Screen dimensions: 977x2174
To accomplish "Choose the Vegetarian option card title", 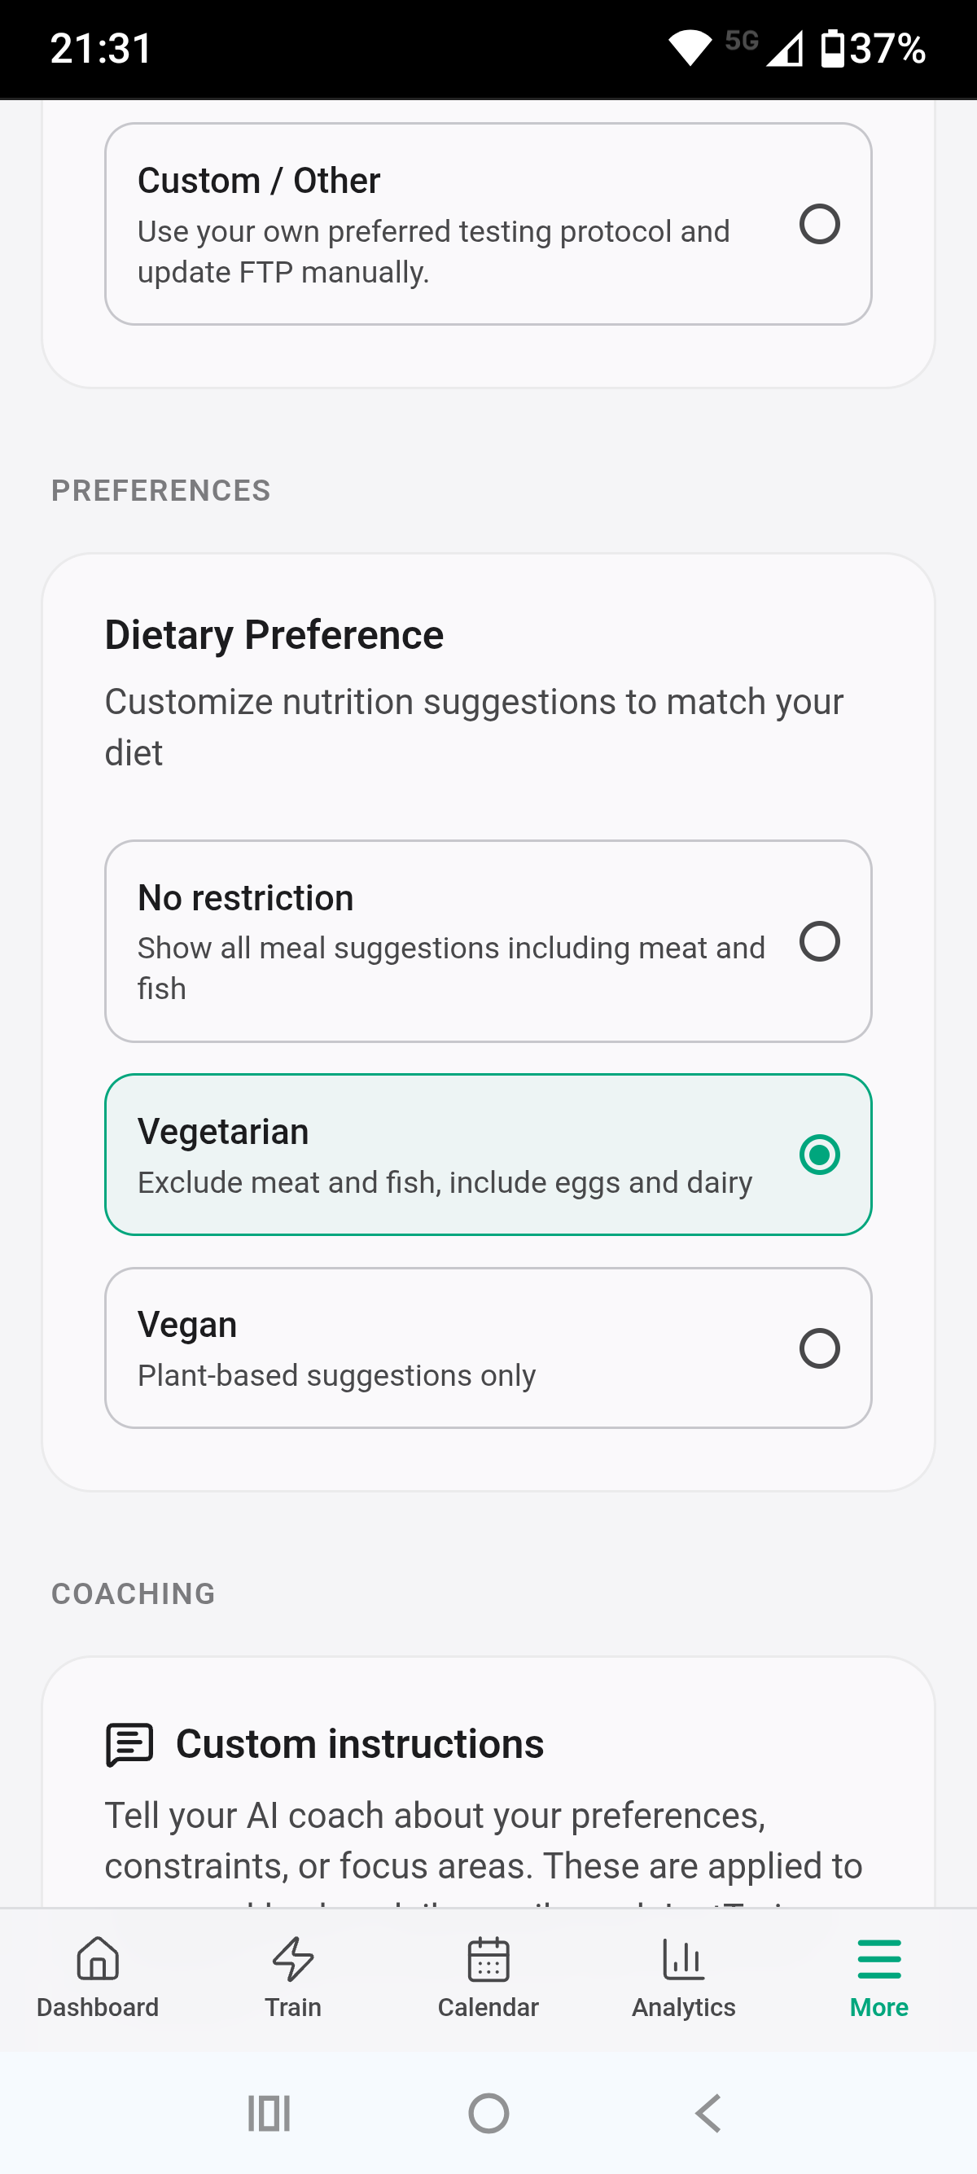I will [x=224, y=1132].
